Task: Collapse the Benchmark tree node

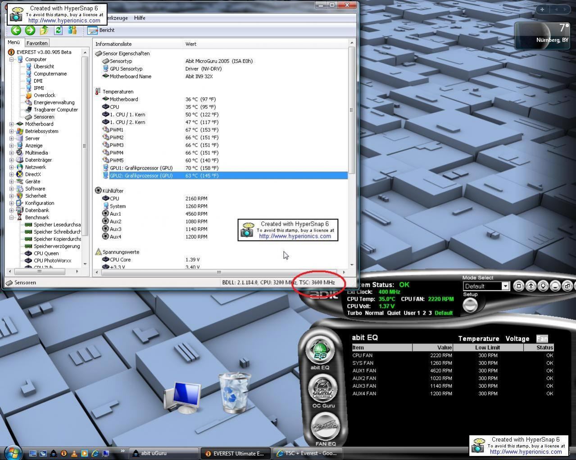Action: [x=11, y=218]
